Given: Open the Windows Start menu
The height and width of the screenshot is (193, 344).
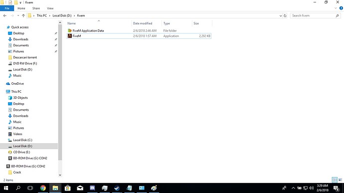Looking at the screenshot, I should click(x=6, y=188).
